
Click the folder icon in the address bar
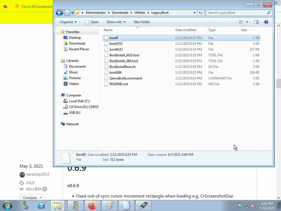tap(78, 13)
